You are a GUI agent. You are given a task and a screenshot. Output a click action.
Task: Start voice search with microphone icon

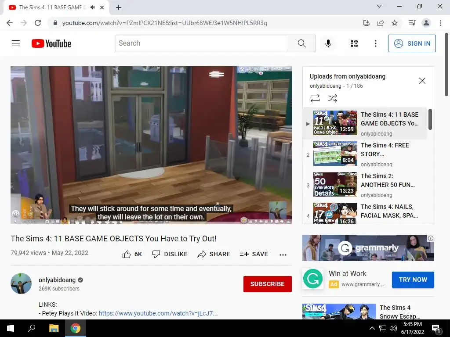point(328,43)
